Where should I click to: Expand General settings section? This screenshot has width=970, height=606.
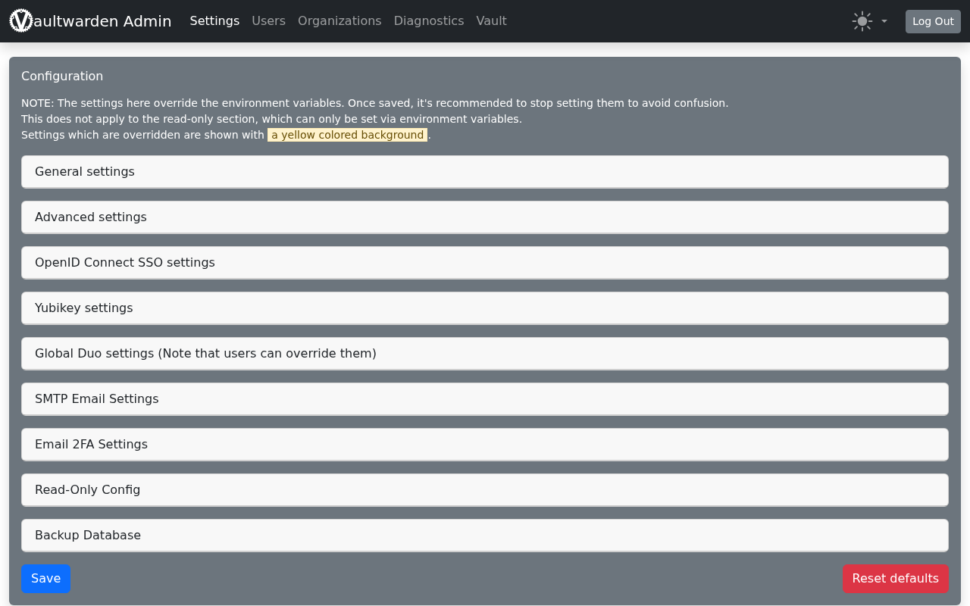point(485,172)
